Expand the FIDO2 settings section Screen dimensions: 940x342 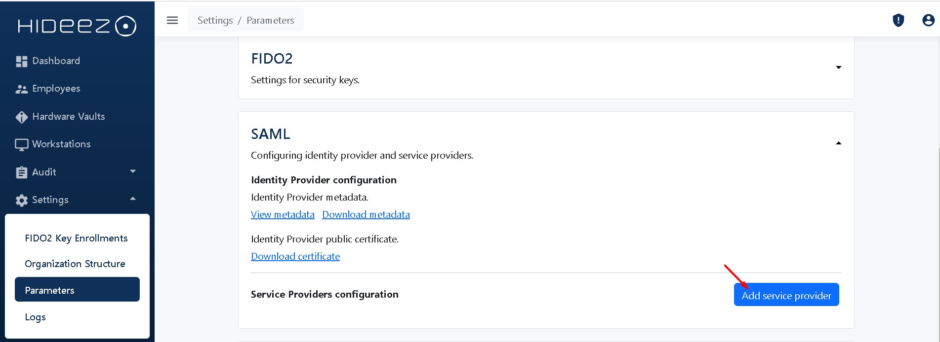coord(838,68)
